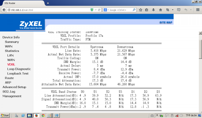Open the Windows Start button
Viewport: 202px width, 118px height.
pyautogui.click(x=5, y=115)
